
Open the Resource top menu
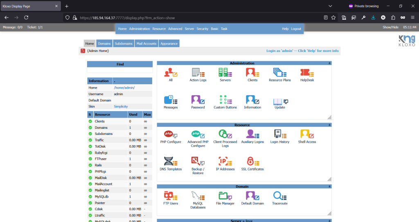[159, 29]
